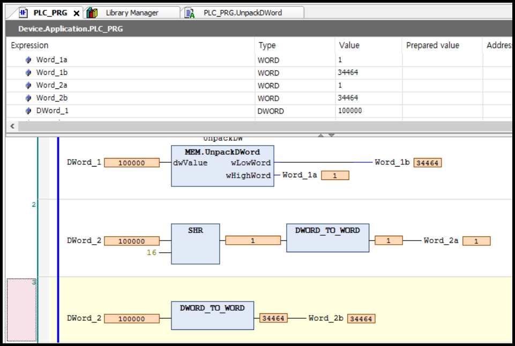Click the pane splitter up arrow
This screenshot has width=515, height=346.
click(x=321, y=136)
